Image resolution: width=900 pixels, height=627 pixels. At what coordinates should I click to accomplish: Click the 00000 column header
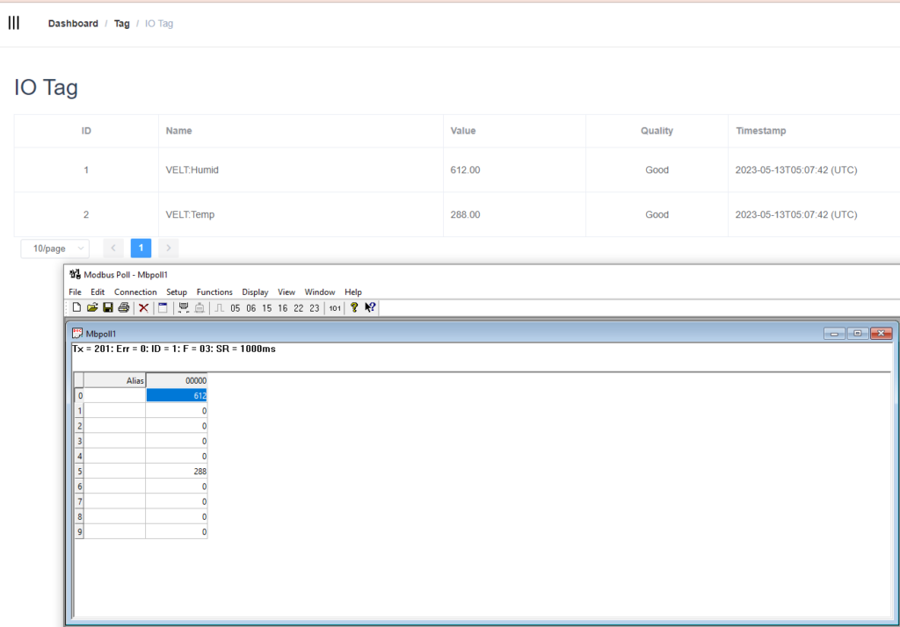(176, 380)
